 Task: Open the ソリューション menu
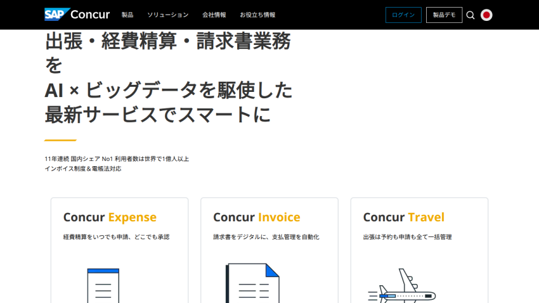click(168, 15)
